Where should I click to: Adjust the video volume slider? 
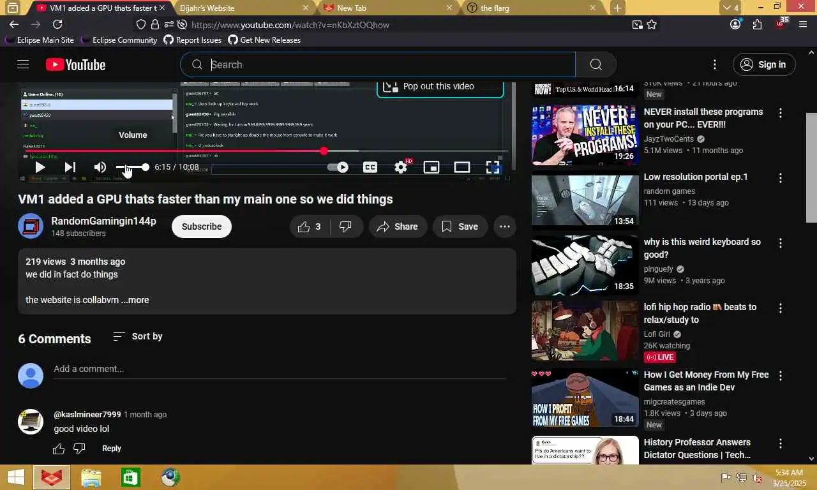(133, 167)
